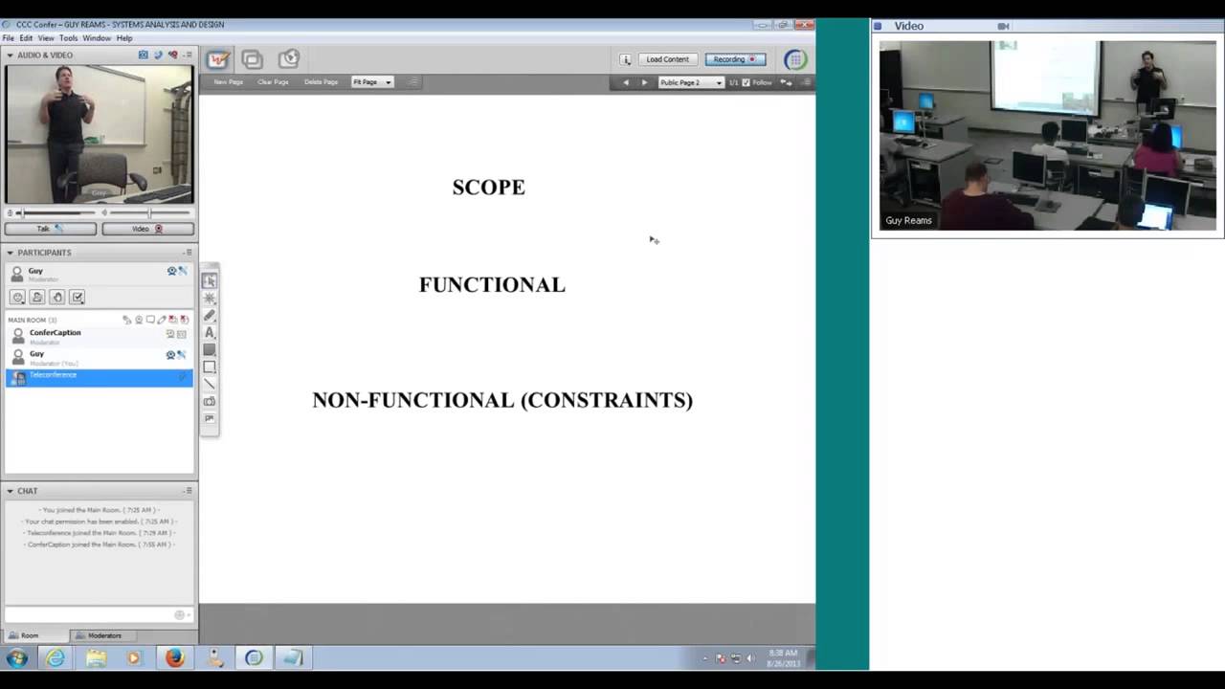Screen dimensions: 1225x689
Task: Open the Edit menu
Action: (x=26, y=38)
